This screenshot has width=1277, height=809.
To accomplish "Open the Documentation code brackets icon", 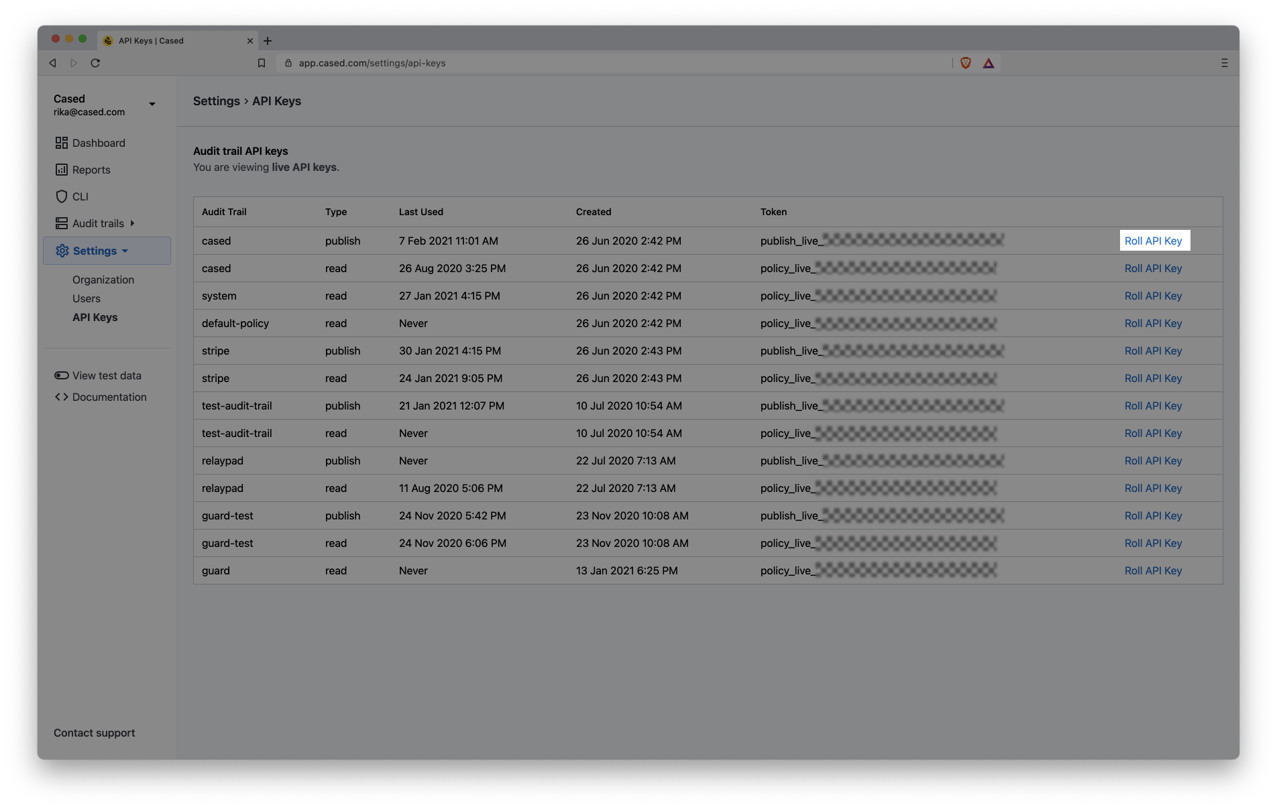I will click(x=61, y=397).
